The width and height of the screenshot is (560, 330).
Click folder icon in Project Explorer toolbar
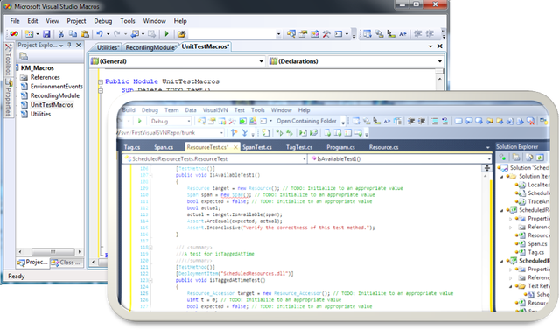[24, 56]
